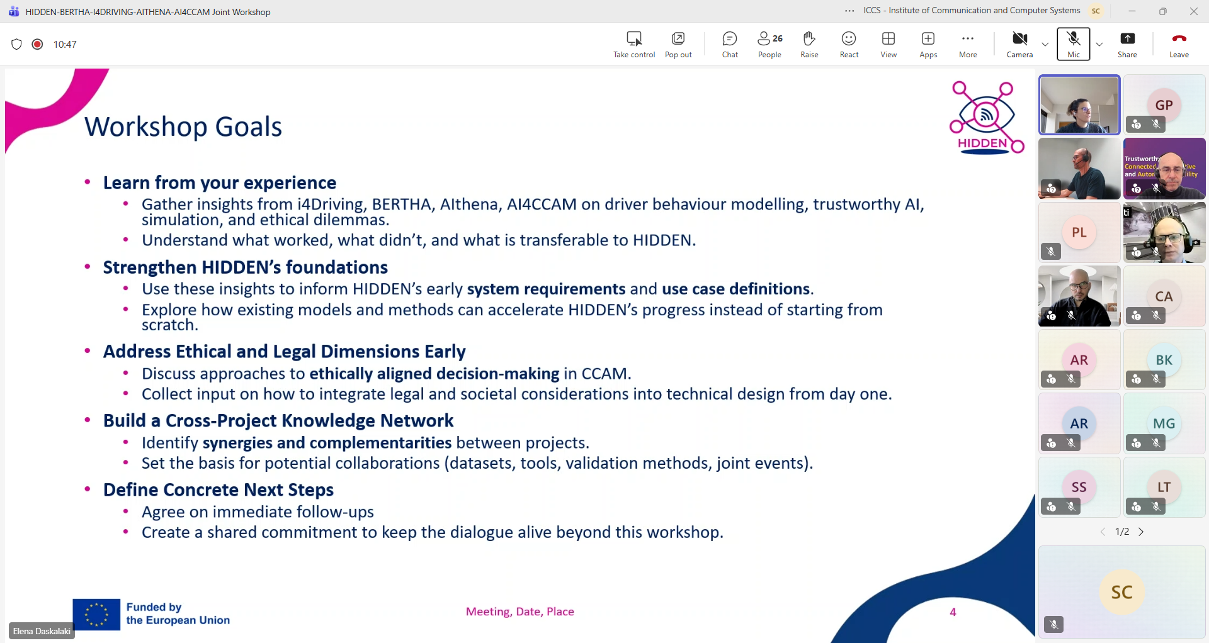The image size is (1209, 643).
Task: Click the recording indicator icon
Action: [37, 44]
